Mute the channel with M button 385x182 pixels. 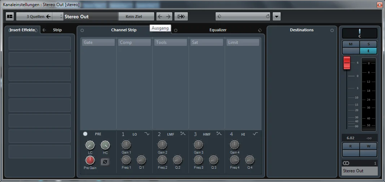351,44
